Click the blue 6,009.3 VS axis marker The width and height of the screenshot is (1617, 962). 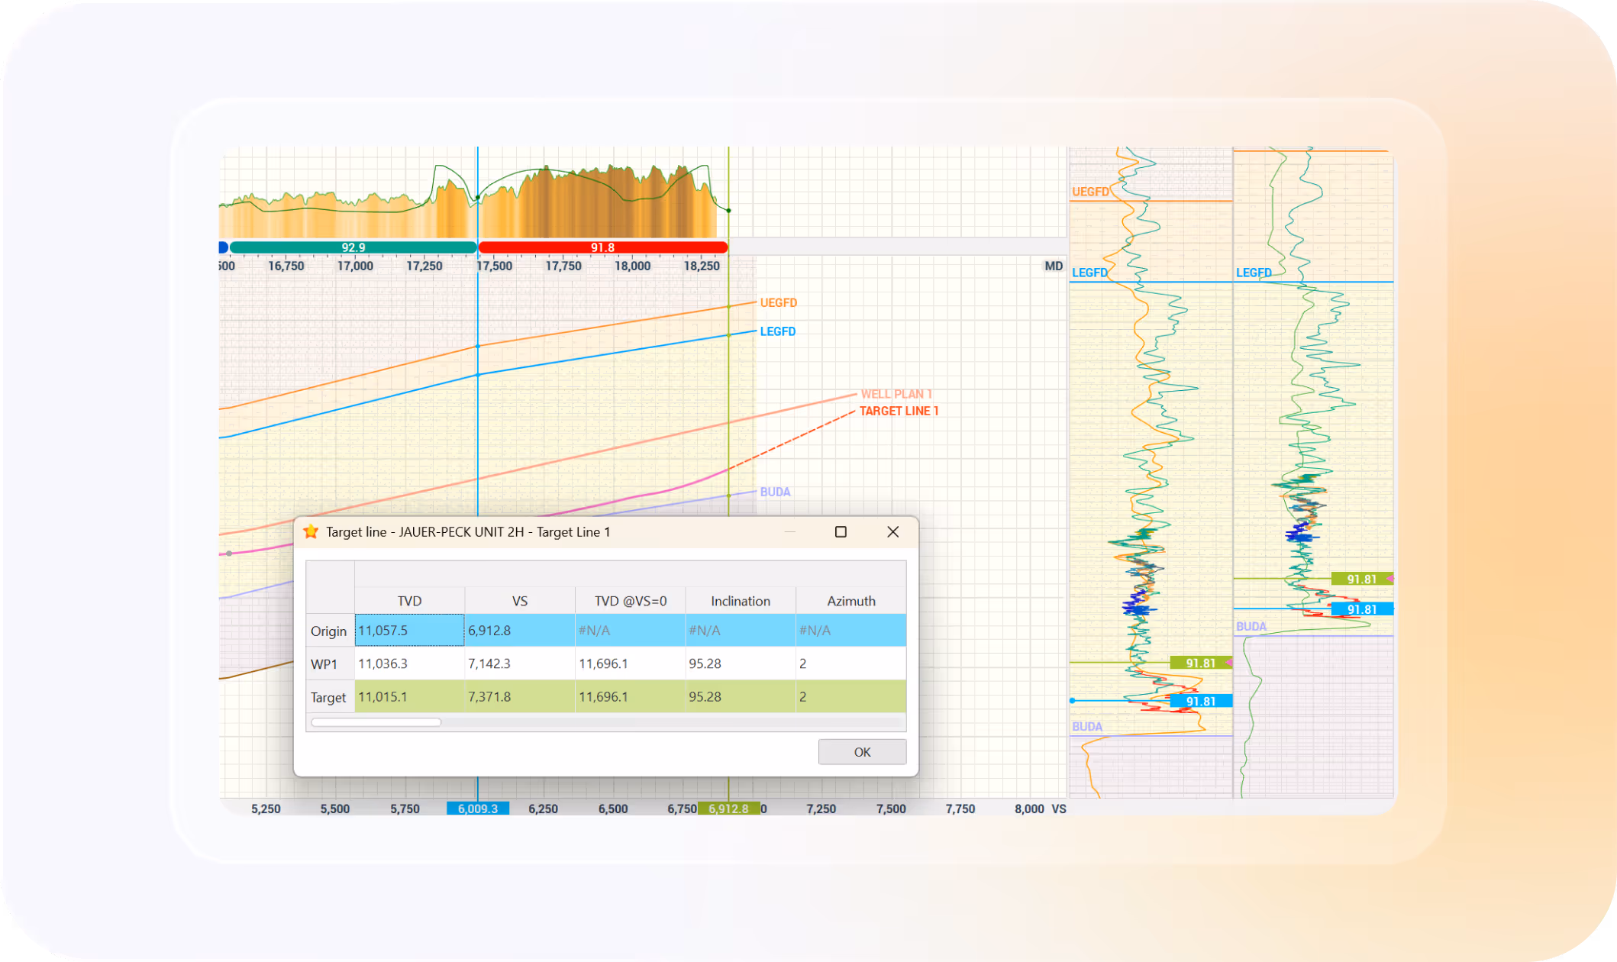[x=478, y=809]
